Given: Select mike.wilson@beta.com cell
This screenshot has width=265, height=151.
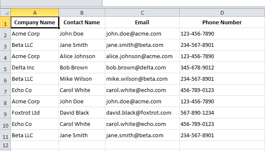Looking at the screenshot, I should [142, 79].
